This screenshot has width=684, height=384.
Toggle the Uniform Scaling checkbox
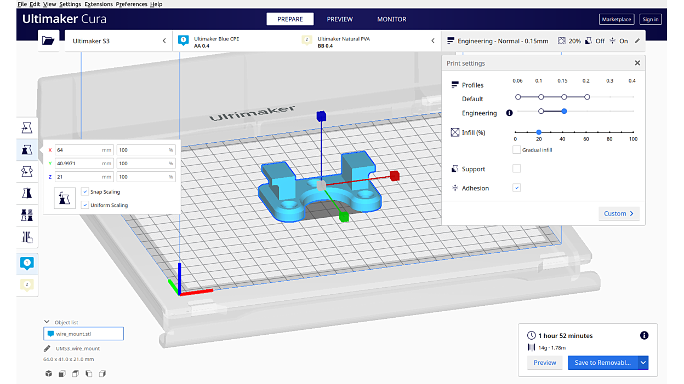[x=85, y=205]
